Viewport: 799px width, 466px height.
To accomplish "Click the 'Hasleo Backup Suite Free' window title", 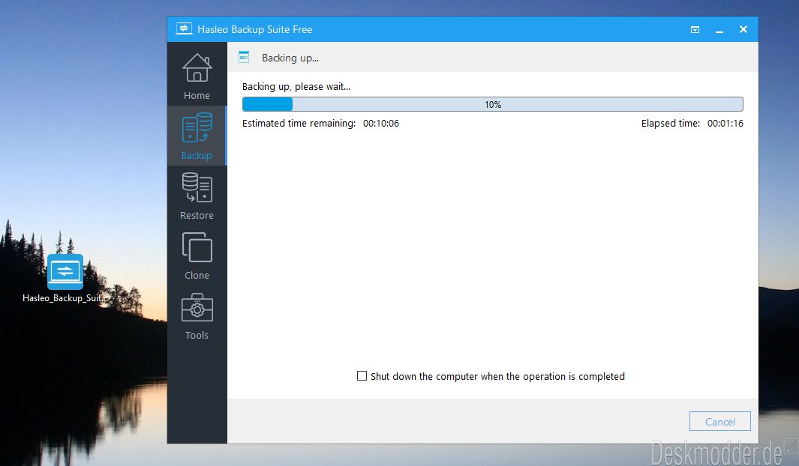I will tap(255, 29).
